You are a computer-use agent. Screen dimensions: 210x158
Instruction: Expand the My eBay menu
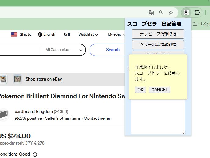[x=116, y=35]
